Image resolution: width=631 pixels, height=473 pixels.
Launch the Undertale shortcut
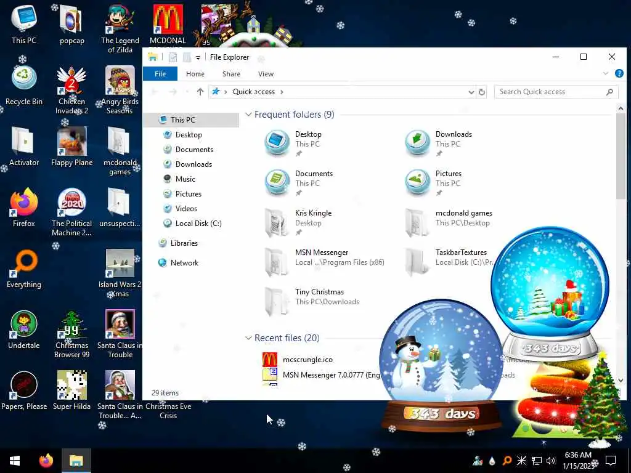coord(24,330)
